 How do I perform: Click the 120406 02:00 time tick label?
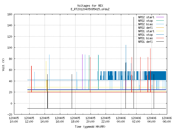(x=136, y=120)
